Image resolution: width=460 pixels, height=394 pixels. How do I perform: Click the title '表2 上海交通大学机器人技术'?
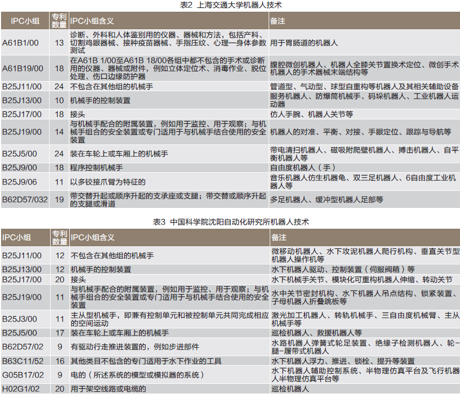pyautogui.click(x=231, y=5)
